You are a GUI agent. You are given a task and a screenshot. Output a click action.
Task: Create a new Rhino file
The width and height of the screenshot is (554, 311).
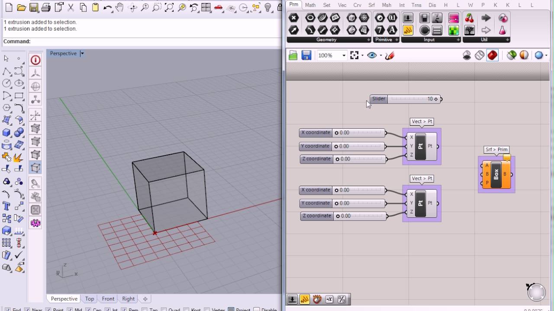tap(9, 7)
